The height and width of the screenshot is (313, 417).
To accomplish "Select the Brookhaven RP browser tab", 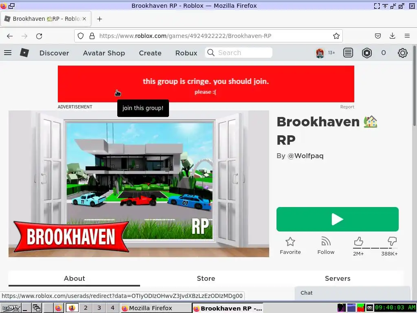I will pos(46,19).
